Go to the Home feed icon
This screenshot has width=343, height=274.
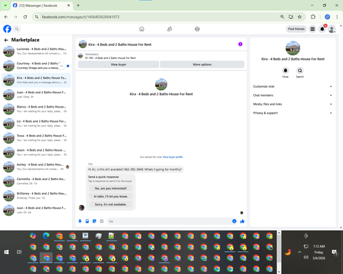[142, 29]
